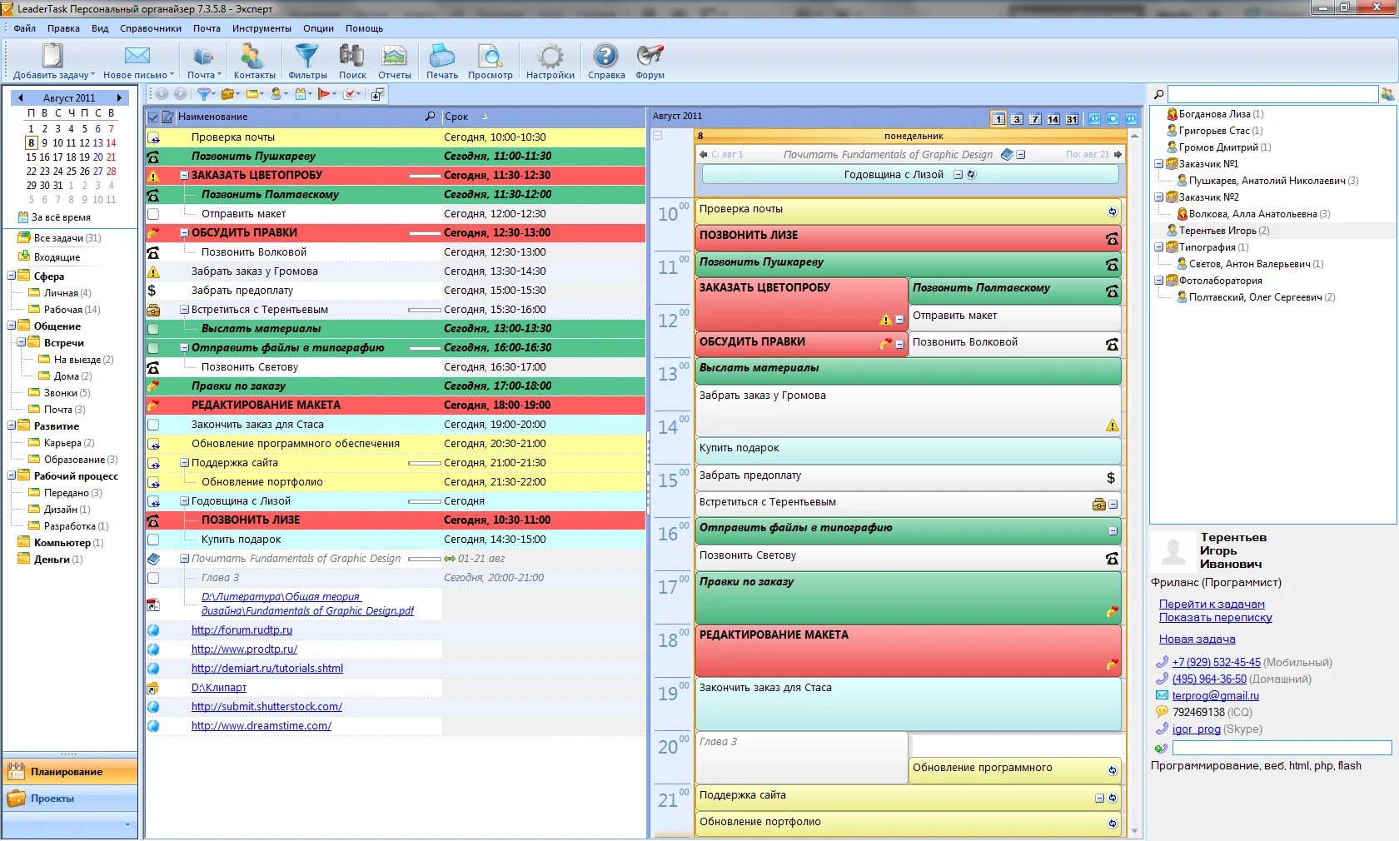
Task: Select РЕДАКТИРОВАНИЕ МАКЕТА block in the day schedule
Action: click(x=908, y=650)
